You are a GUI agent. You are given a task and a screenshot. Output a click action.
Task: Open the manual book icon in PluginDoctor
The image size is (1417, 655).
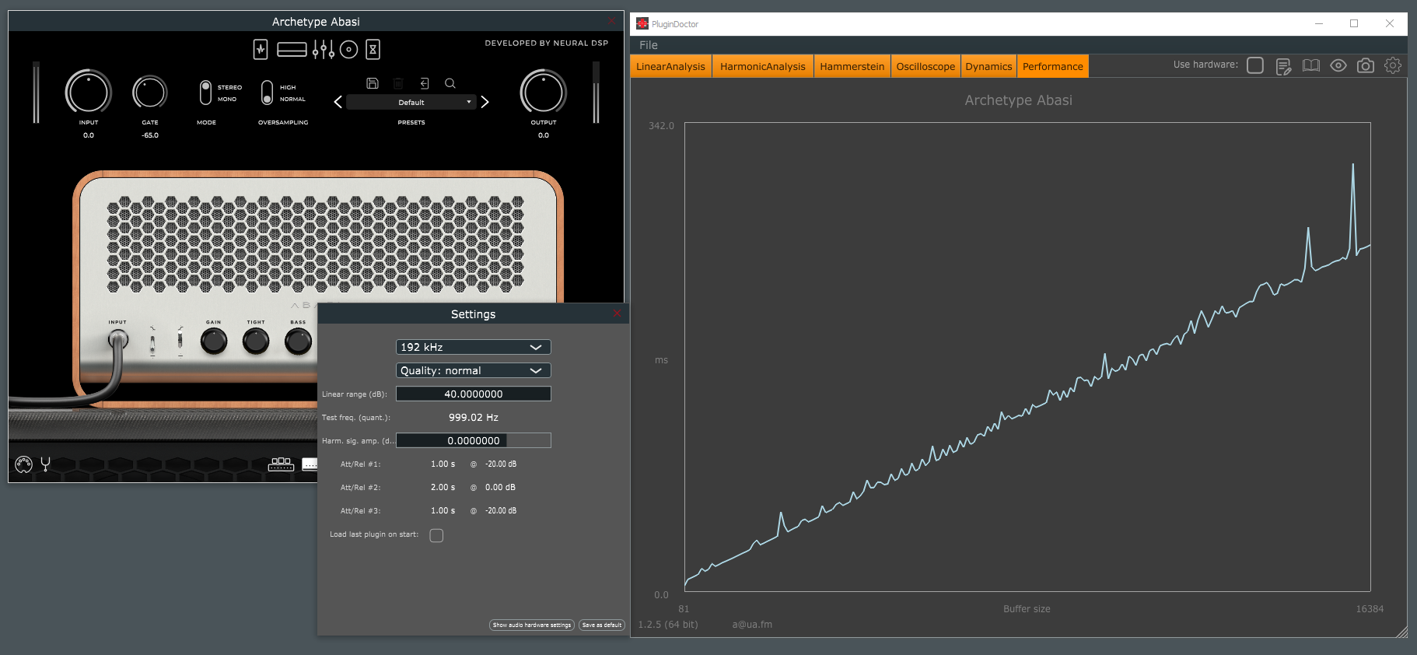1311,66
